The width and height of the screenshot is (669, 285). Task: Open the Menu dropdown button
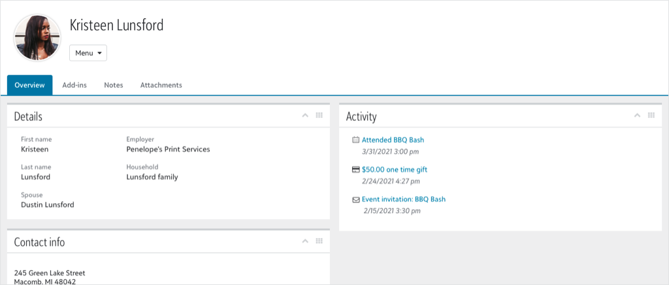click(x=88, y=53)
